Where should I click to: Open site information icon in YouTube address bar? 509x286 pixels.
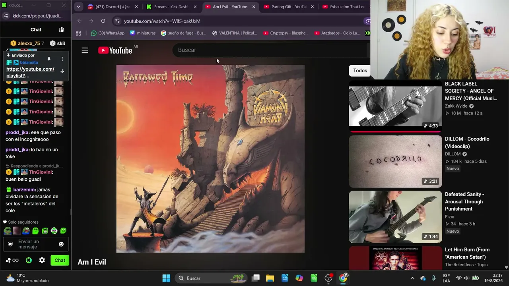pyautogui.click(x=117, y=21)
